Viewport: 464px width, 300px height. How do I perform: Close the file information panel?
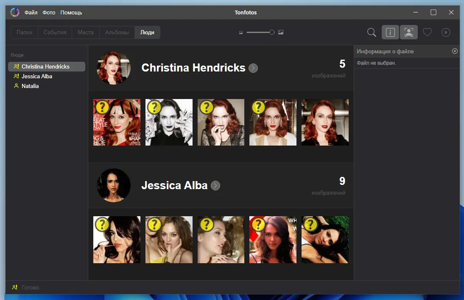455,51
